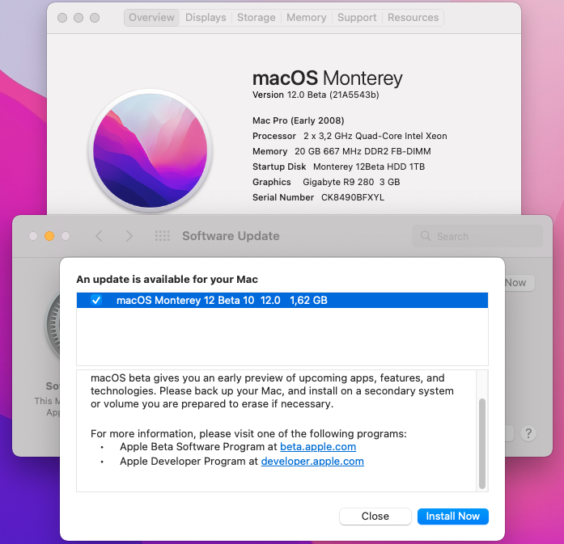The image size is (564, 544).
Task: Switch to the Overview tab
Action: [151, 18]
